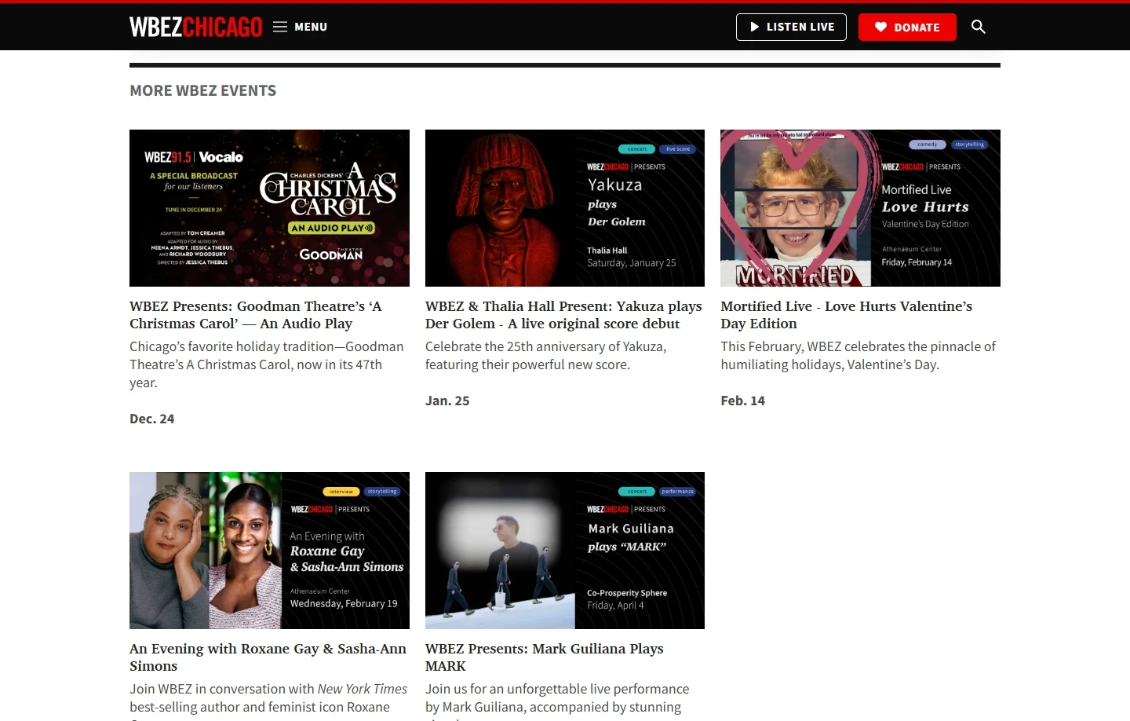
Task: Open the Roxane Gay event thumbnail
Action: click(x=269, y=550)
